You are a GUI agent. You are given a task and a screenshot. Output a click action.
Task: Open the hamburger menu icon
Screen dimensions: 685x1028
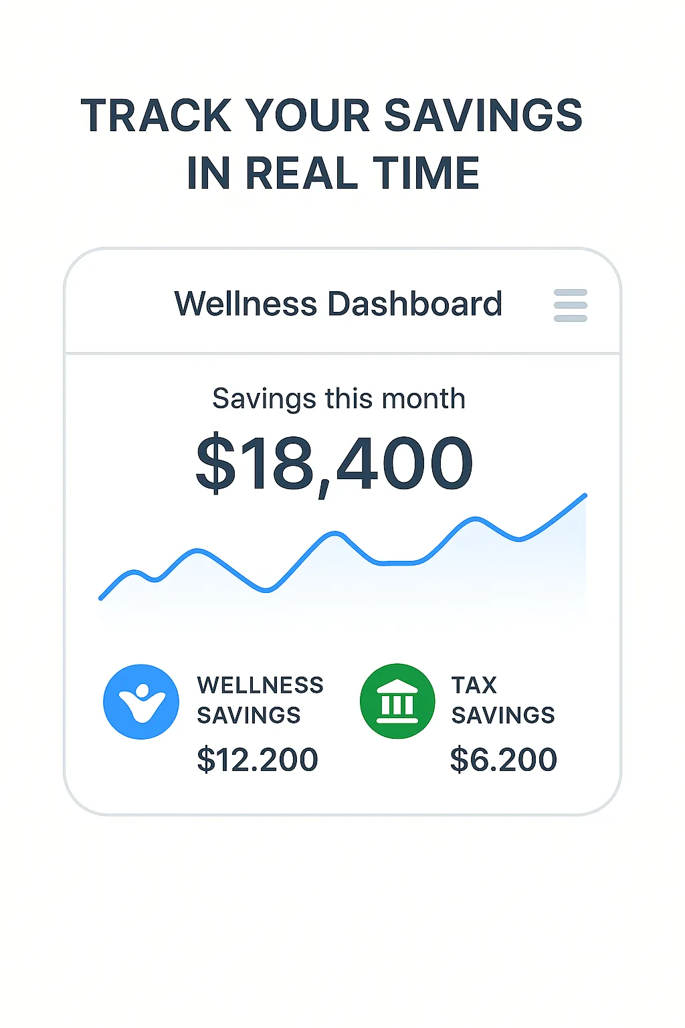tap(571, 305)
